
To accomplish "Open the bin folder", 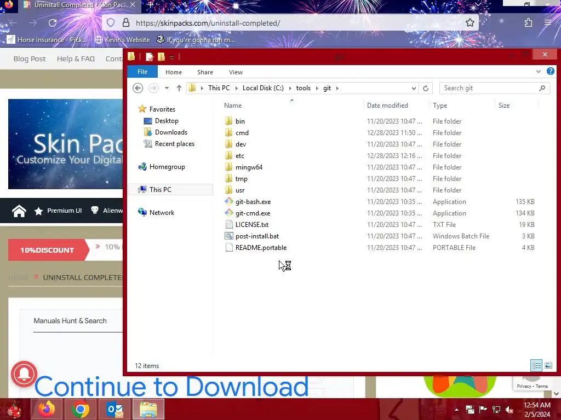I will coord(240,121).
